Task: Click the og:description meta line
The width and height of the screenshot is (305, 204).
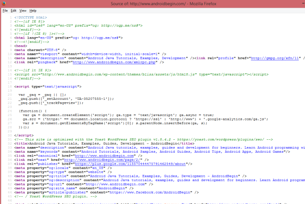Action: 160,180
